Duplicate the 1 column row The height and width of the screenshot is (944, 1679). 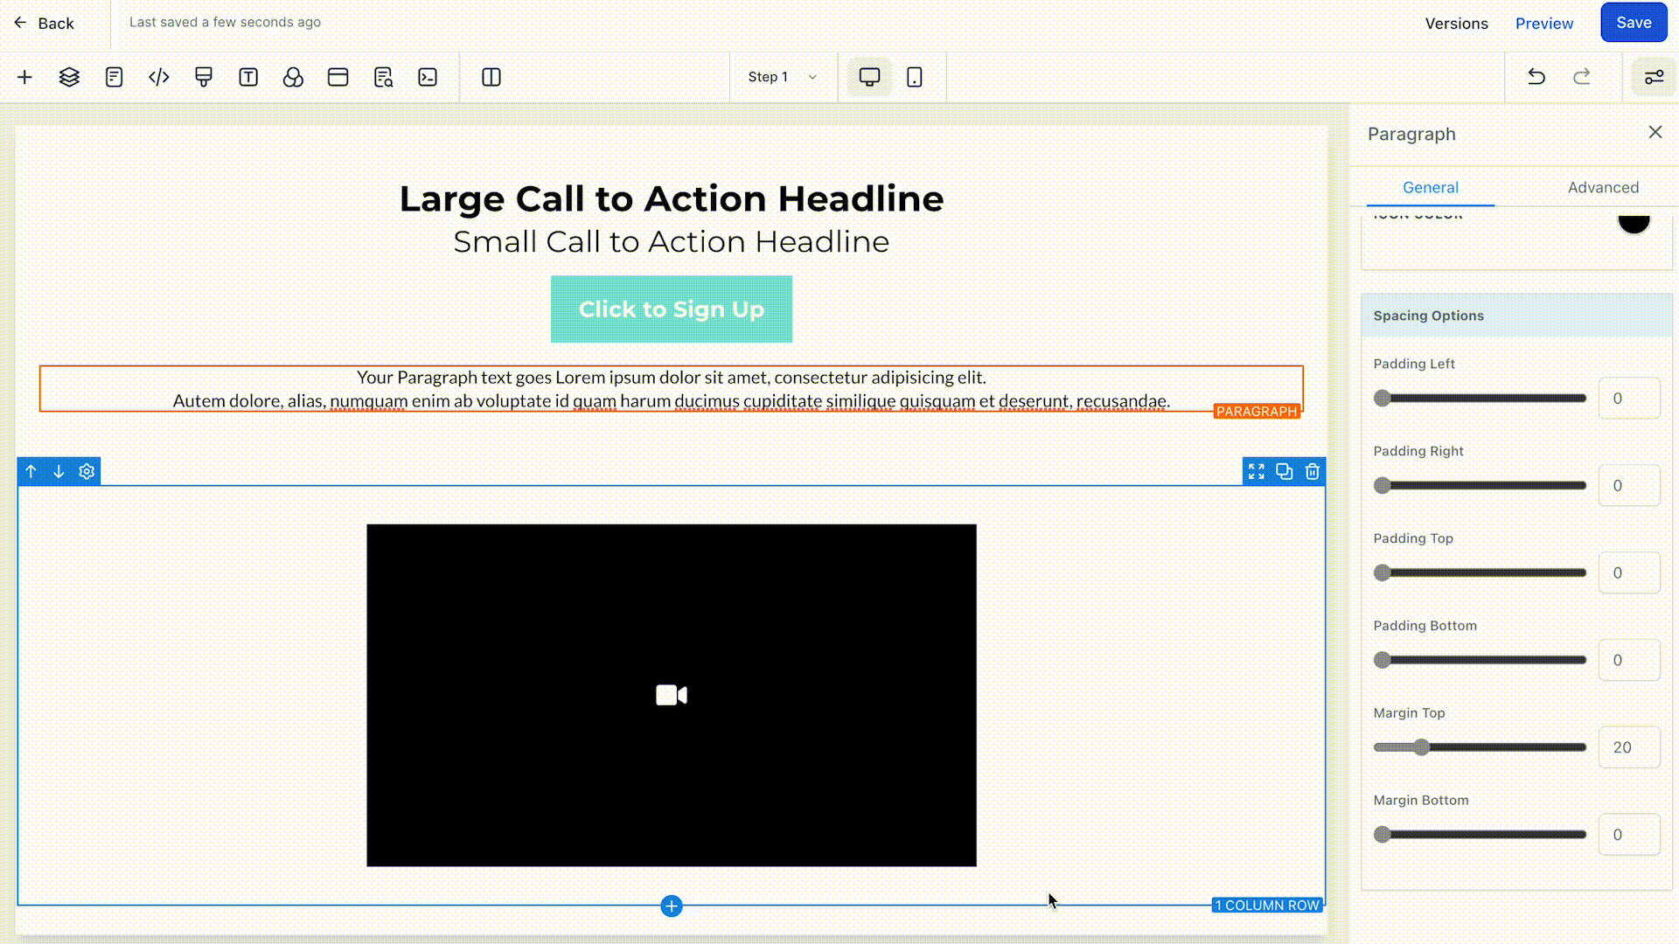click(x=1284, y=472)
